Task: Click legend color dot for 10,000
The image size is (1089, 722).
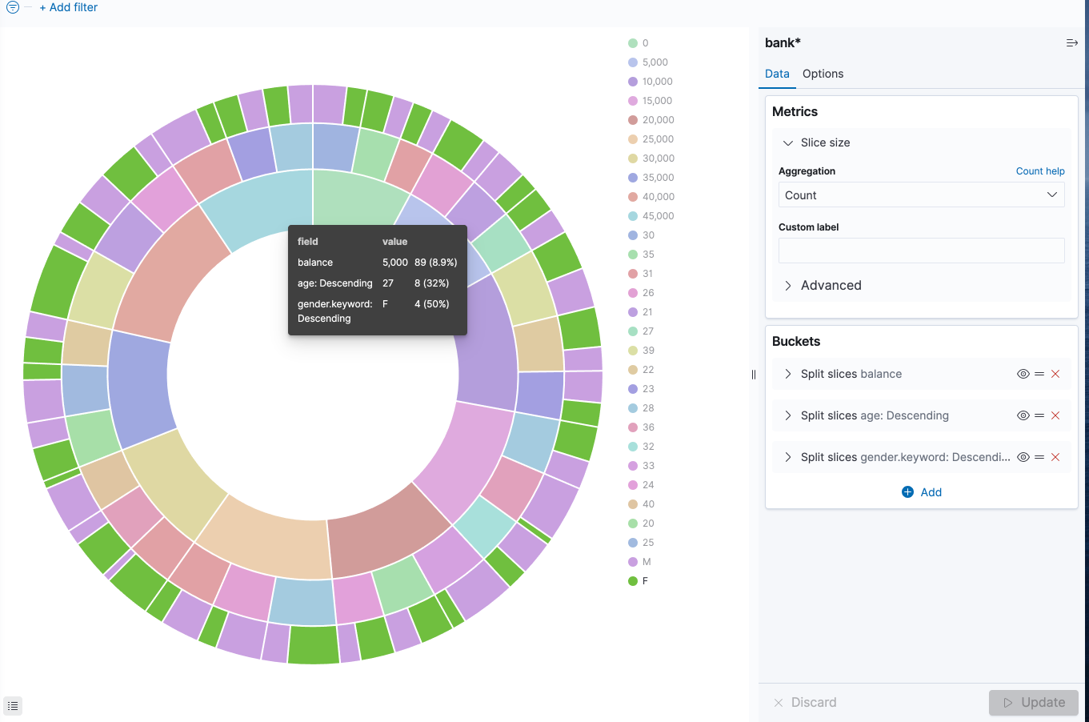Action: point(633,82)
